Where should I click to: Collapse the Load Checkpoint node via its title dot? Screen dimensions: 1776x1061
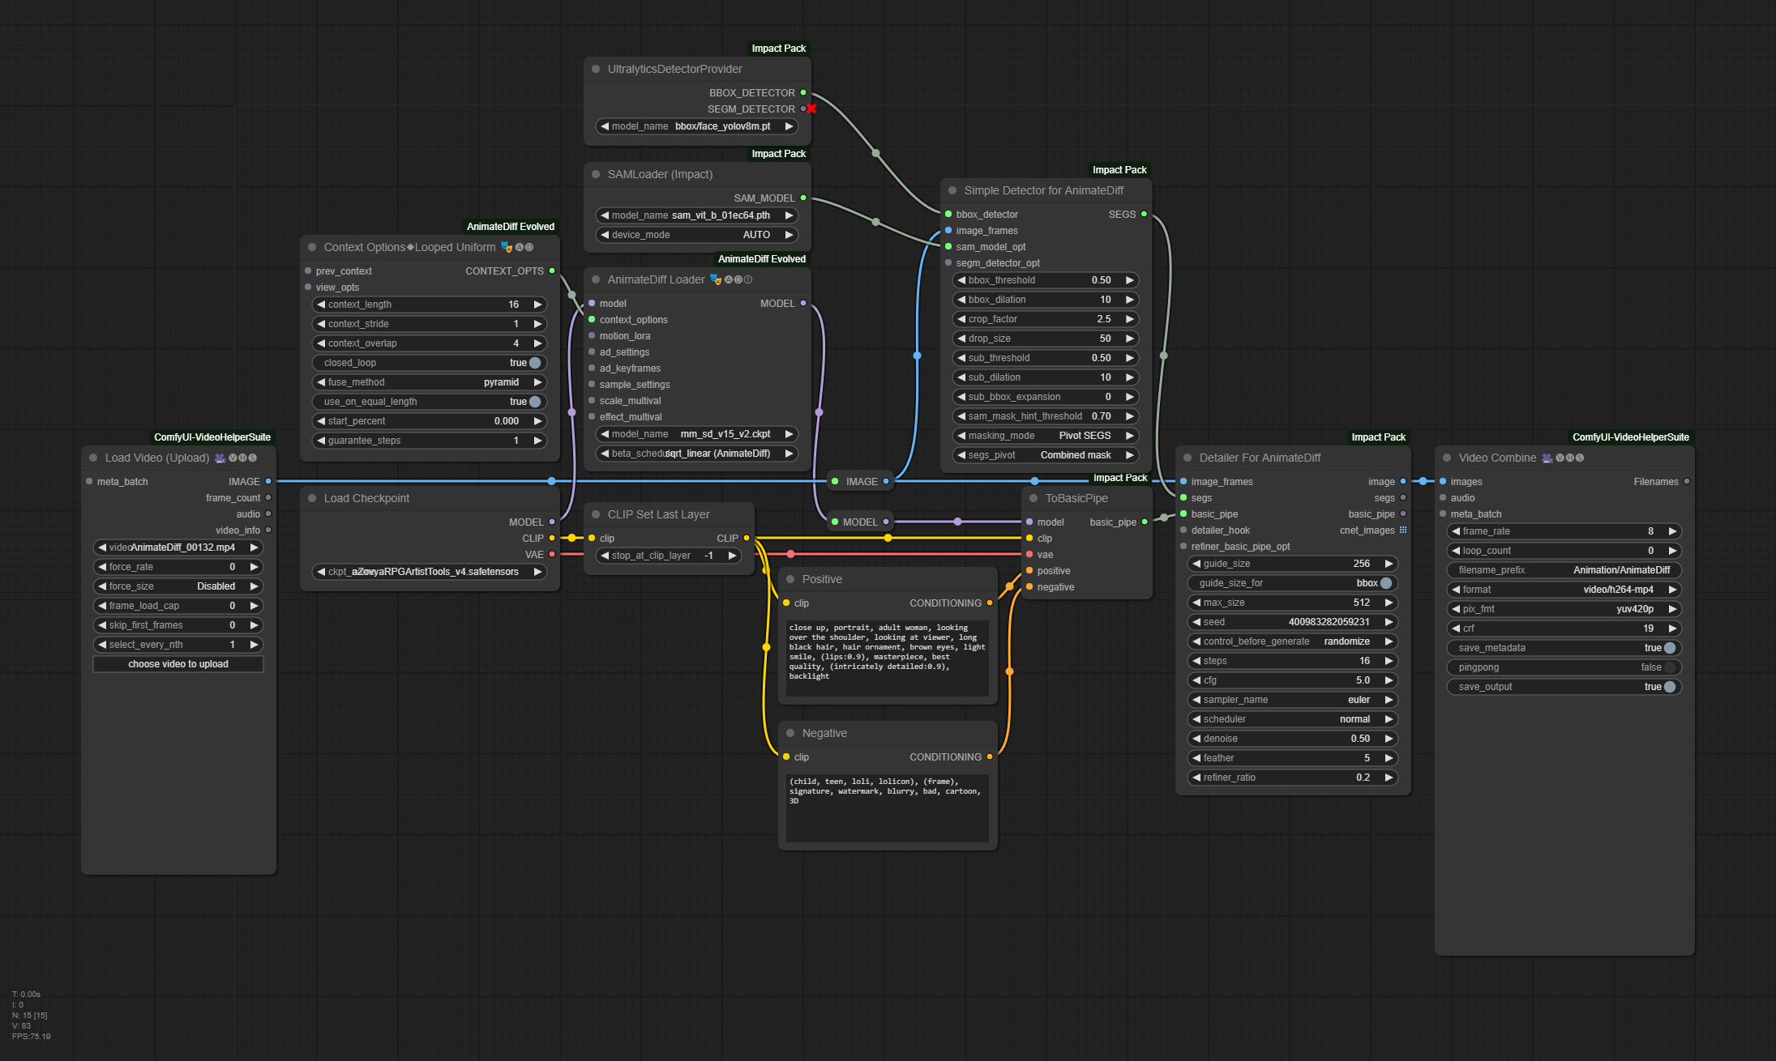pos(312,499)
